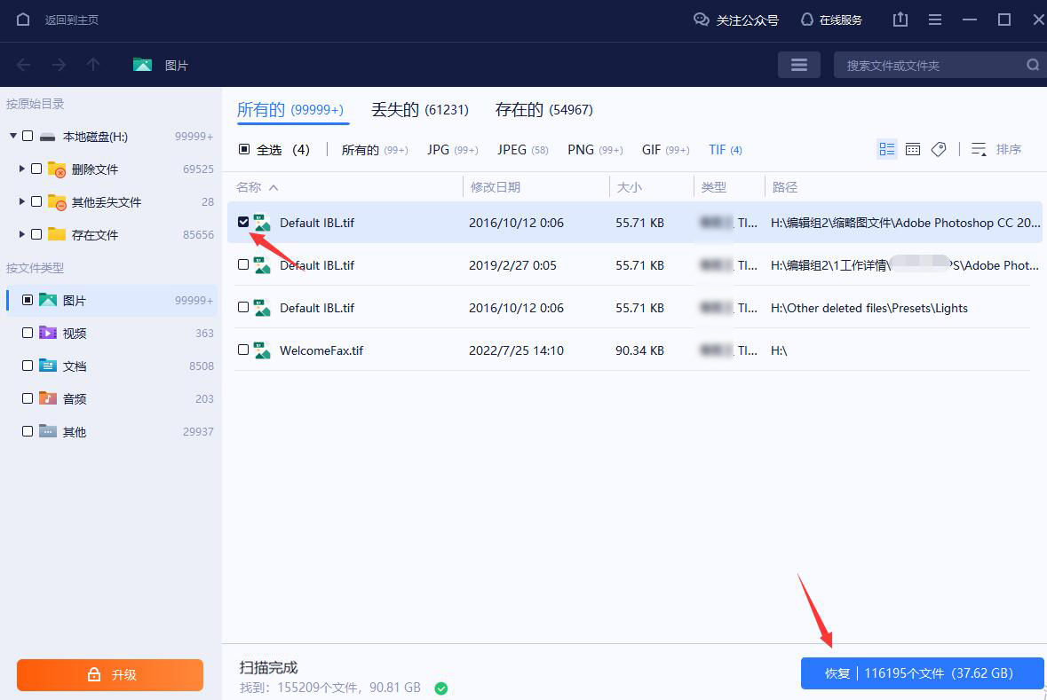Click the orange 升级 upgrade button
1047x700 pixels.
(109, 674)
